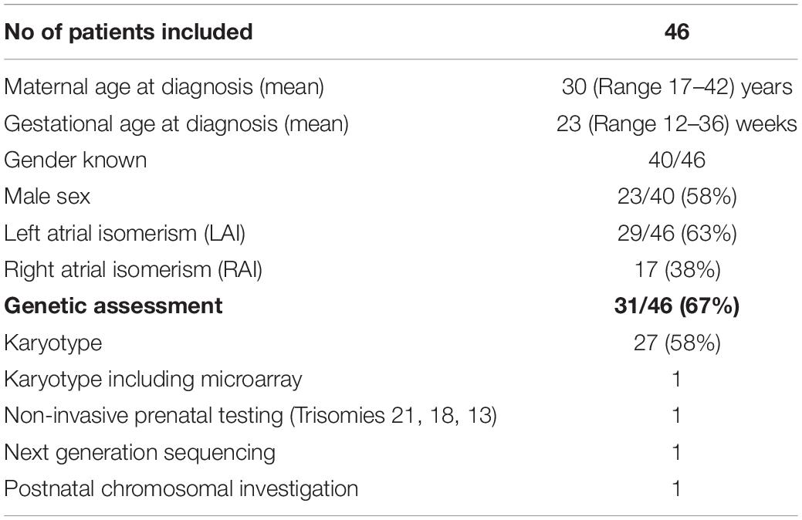The width and height of the screenshot is (802, 520).
Task: Click 'Left atrial isomerism (LAI)' label
Action: pyautogui.click(x=124, y=234)
